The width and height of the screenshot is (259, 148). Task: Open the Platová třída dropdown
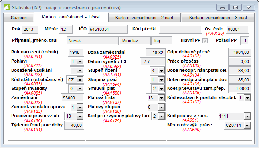161,98
